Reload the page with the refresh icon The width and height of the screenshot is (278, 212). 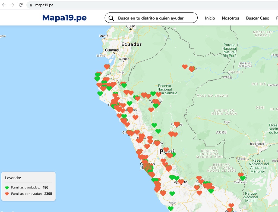click(21, 5)
